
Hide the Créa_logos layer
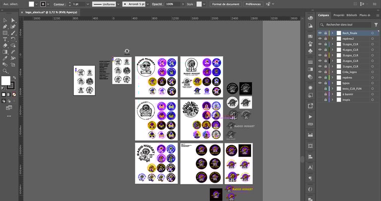320,72
